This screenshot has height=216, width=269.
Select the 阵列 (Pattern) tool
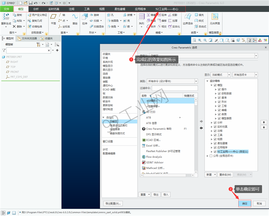tap(141, 20)
